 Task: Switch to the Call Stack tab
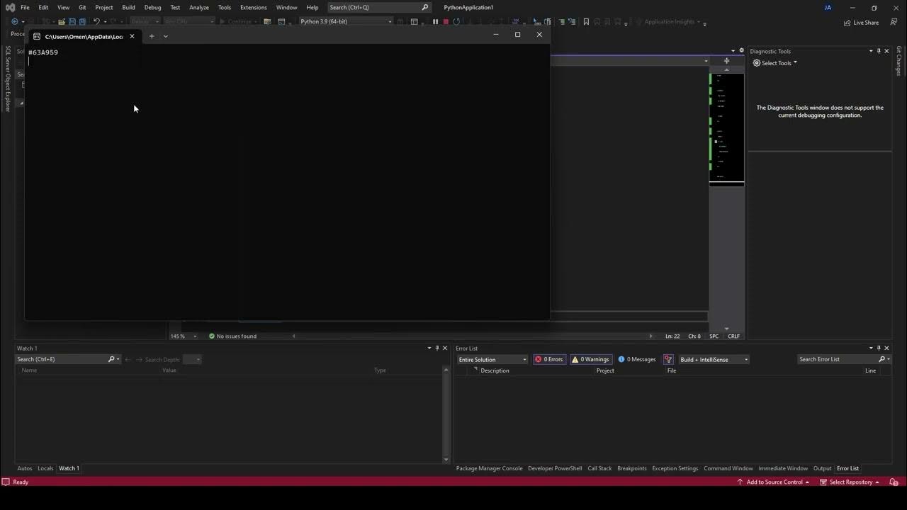[x=599, y=468]
